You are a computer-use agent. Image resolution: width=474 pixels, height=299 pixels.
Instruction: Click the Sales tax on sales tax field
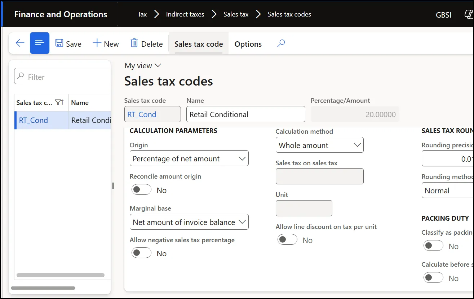[320, 176]
